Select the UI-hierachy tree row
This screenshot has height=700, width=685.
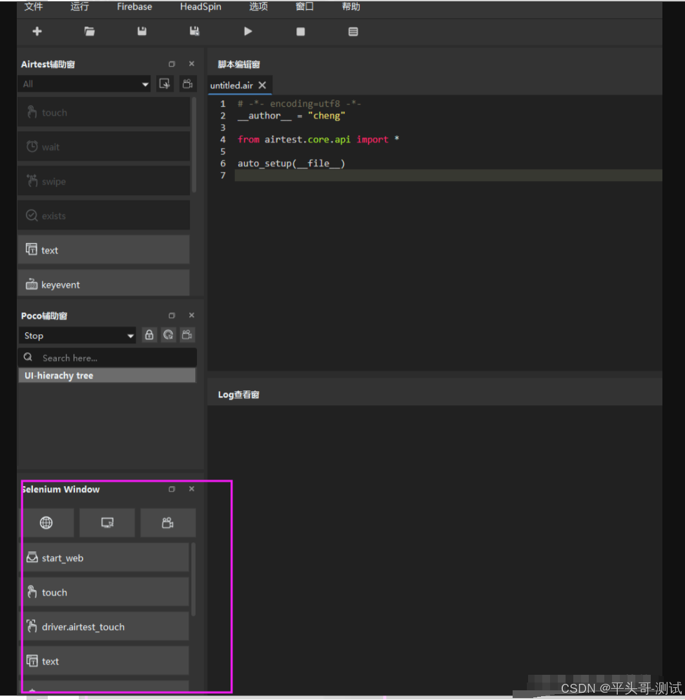107,376
